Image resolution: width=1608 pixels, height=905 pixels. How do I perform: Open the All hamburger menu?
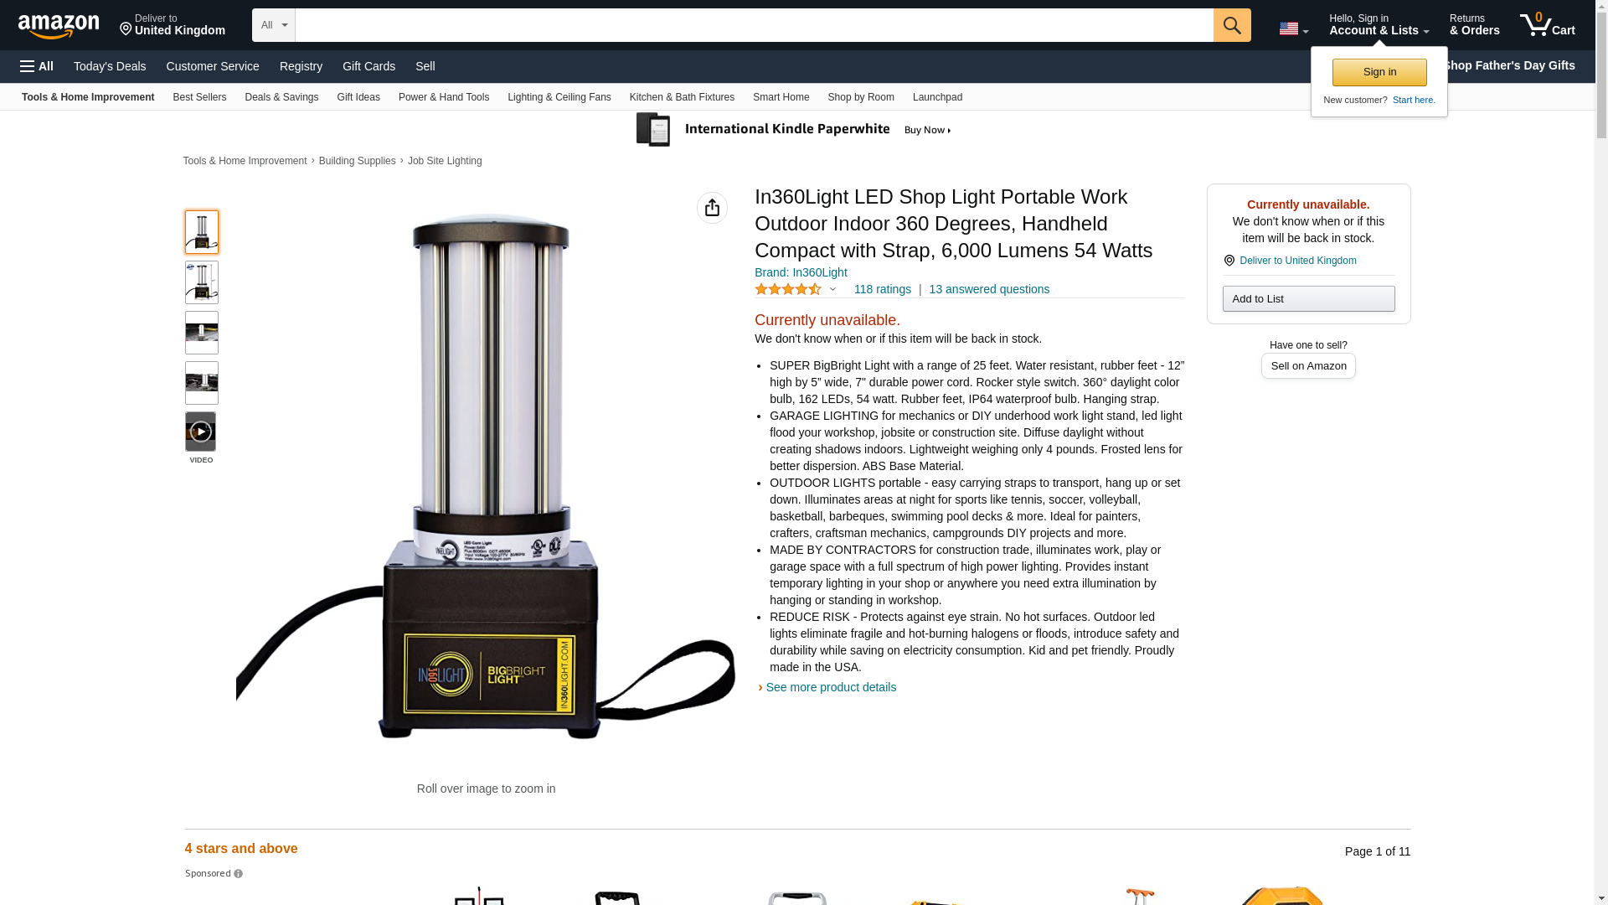tap(37, 66)
